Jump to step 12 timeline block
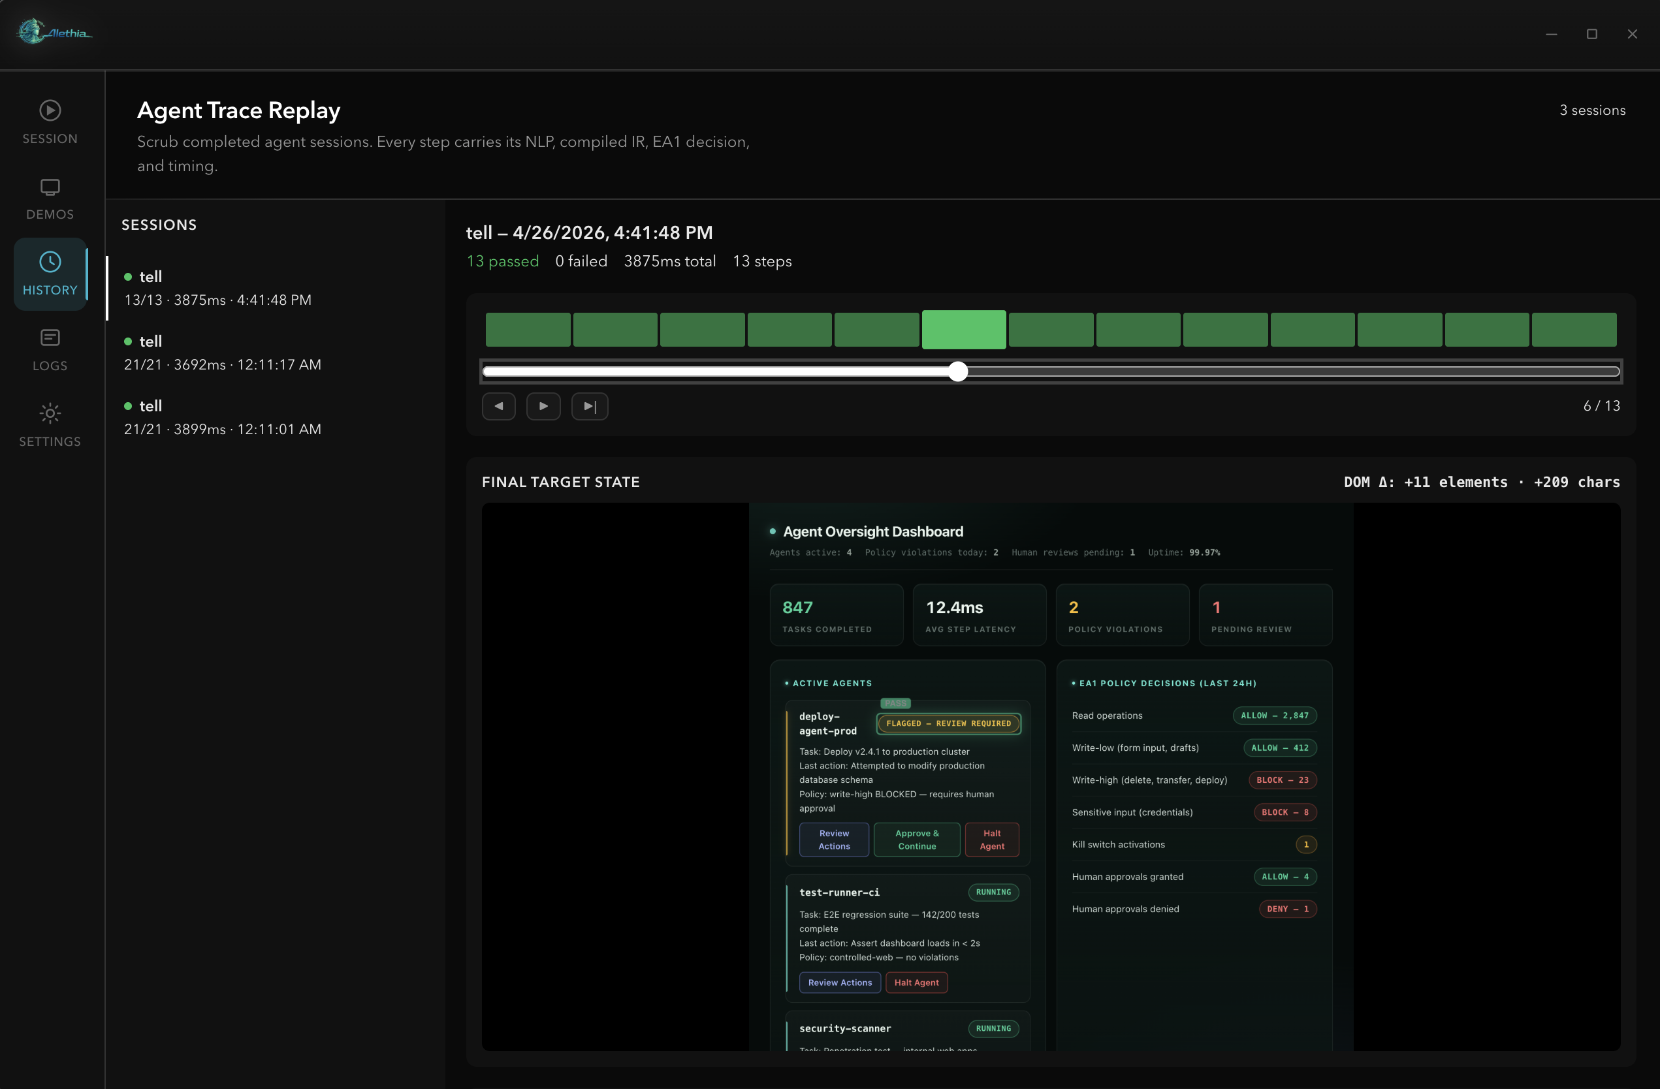 click(x=1487, y=329)
